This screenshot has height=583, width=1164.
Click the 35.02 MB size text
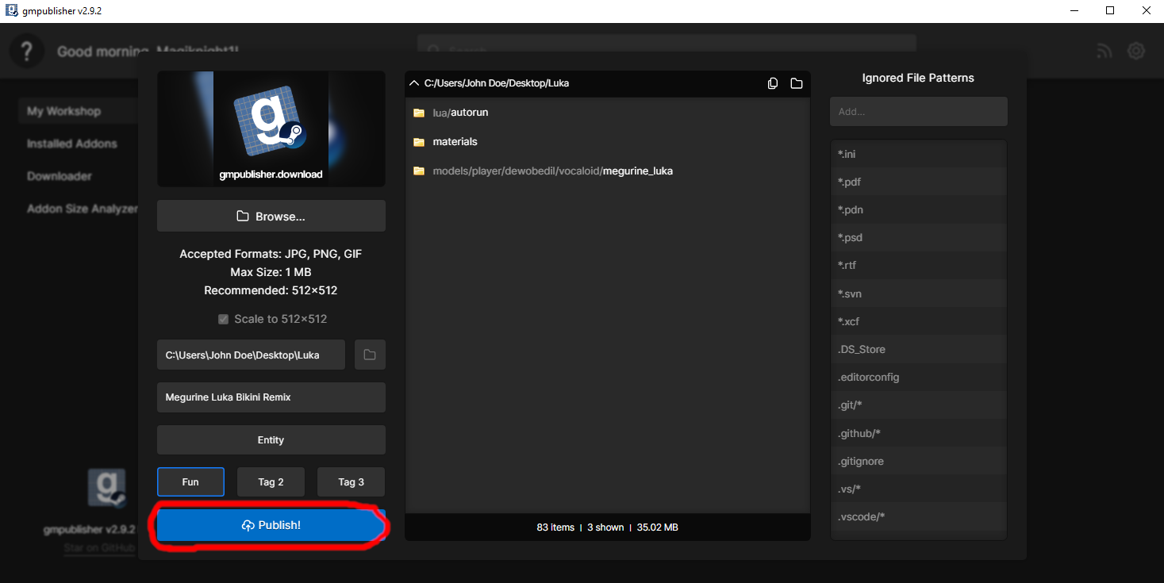(x=658, y=527)
